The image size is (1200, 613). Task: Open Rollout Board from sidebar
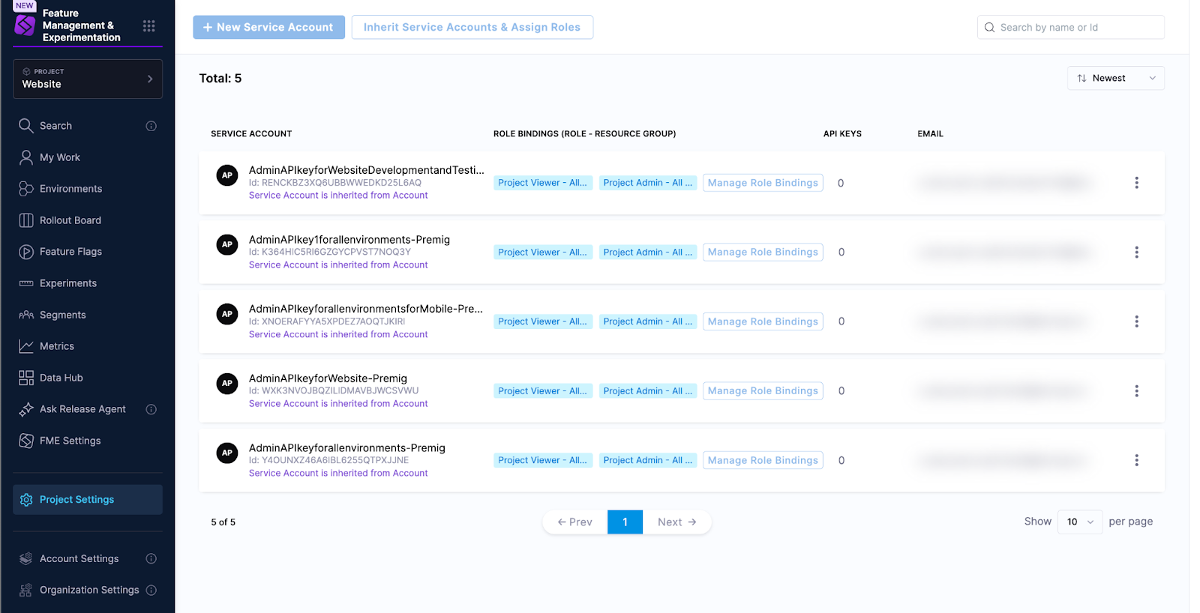(x=70, y=220)
